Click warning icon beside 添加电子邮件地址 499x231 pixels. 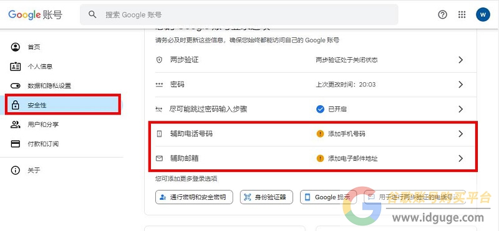(x=320, y=158)
